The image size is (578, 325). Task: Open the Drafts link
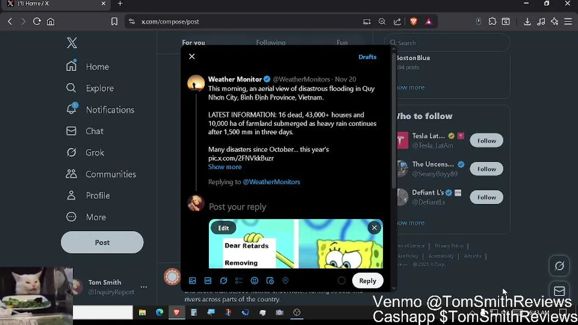[367, 57]
